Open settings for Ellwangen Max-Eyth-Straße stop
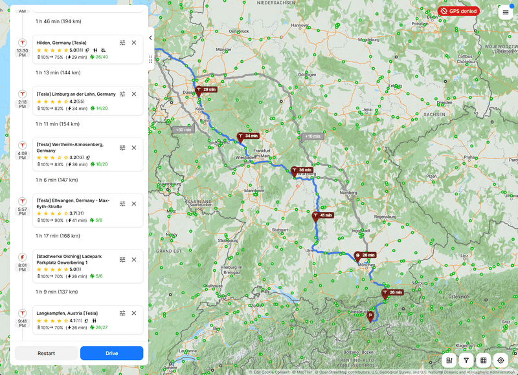518x375 pixels. [x=122, y=204]
